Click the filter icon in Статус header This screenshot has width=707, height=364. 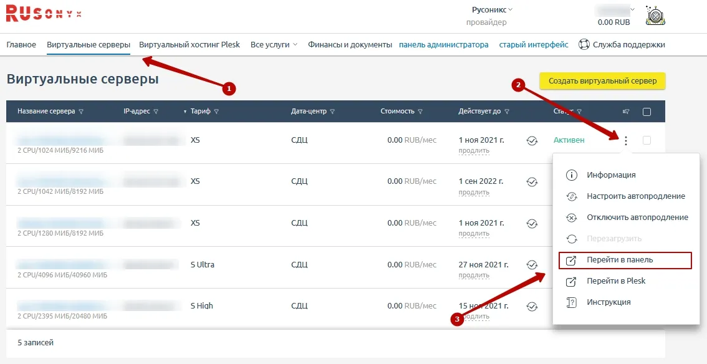coord(579,112)
